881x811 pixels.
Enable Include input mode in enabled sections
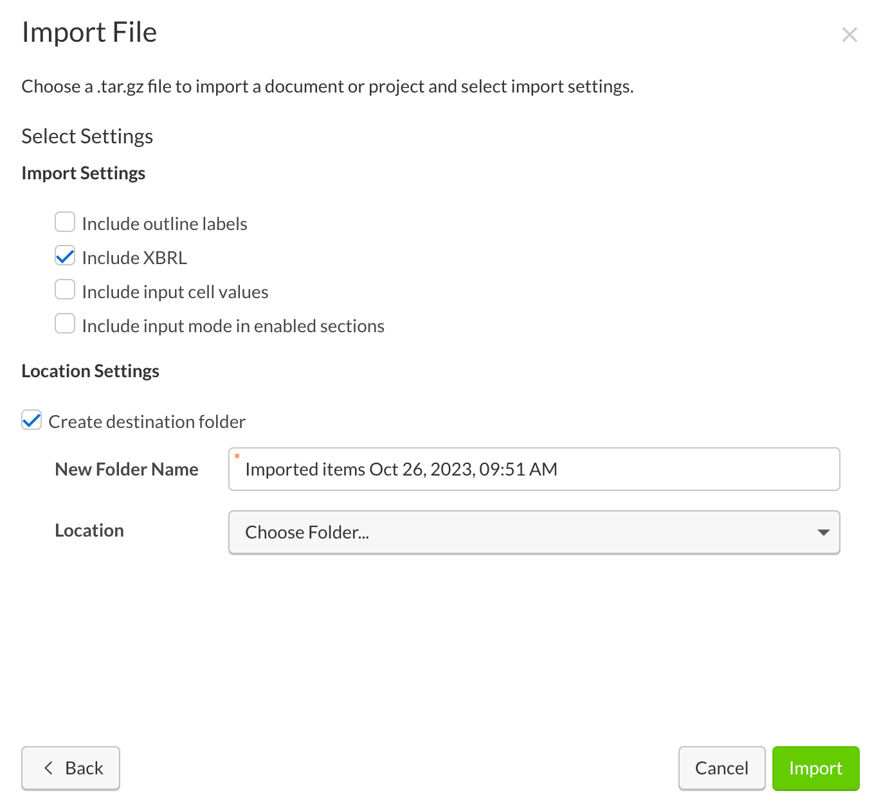click(x=64, y=324)
